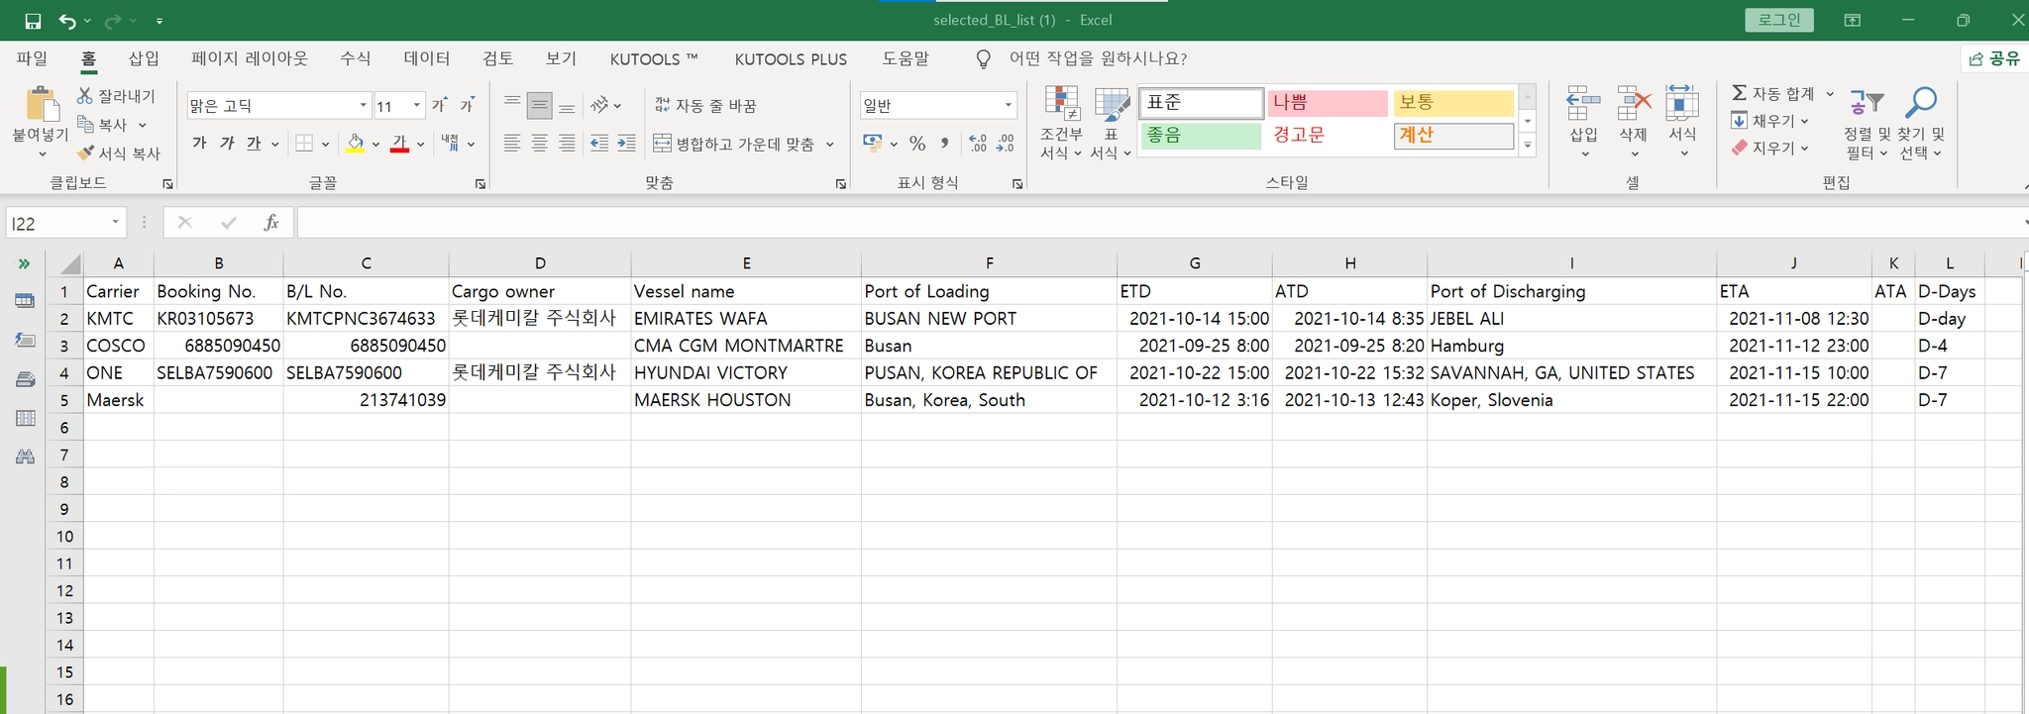Screen dimensions: 2029x714
Task: Open the borders dropdown arrow
Action: click(x=325, y=144)
